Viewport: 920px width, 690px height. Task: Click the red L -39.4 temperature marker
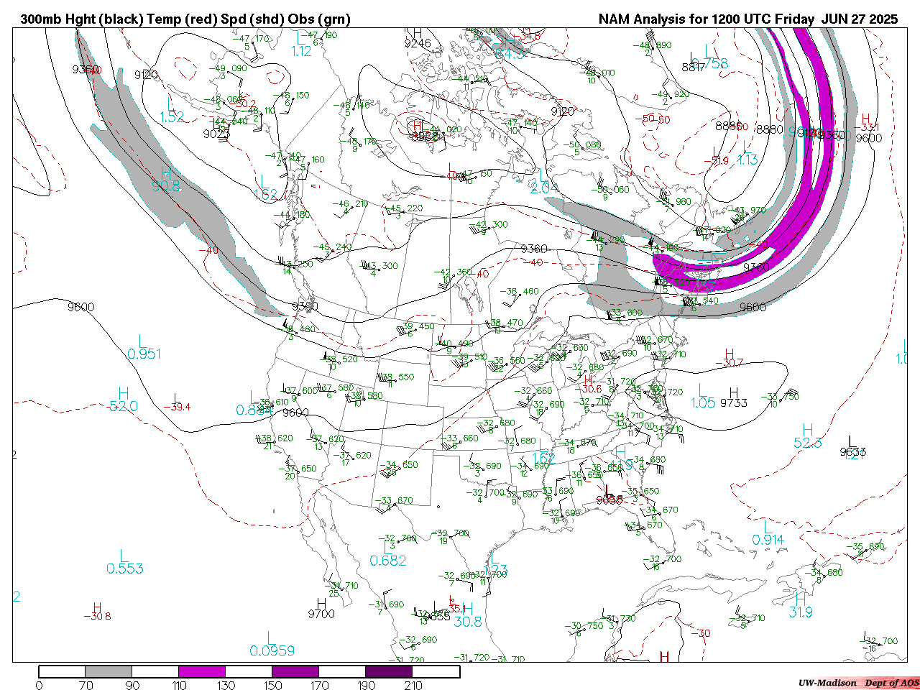tap(176, 402)
